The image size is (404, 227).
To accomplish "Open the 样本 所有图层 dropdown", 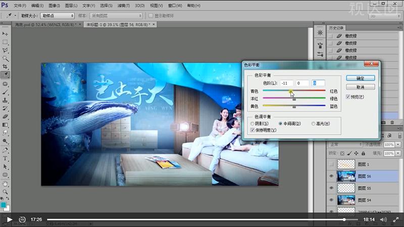I will tap(116, 16).
